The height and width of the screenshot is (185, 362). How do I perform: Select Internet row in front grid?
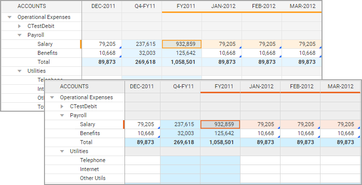click(x=89, y=170)
